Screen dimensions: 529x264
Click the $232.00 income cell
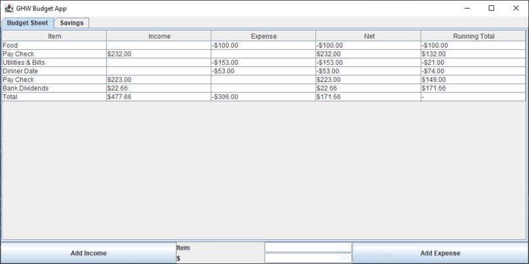(159, 54)
